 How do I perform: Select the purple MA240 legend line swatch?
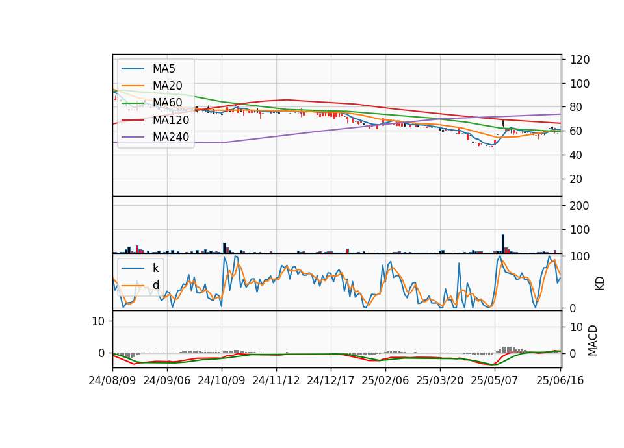(133, 137)
